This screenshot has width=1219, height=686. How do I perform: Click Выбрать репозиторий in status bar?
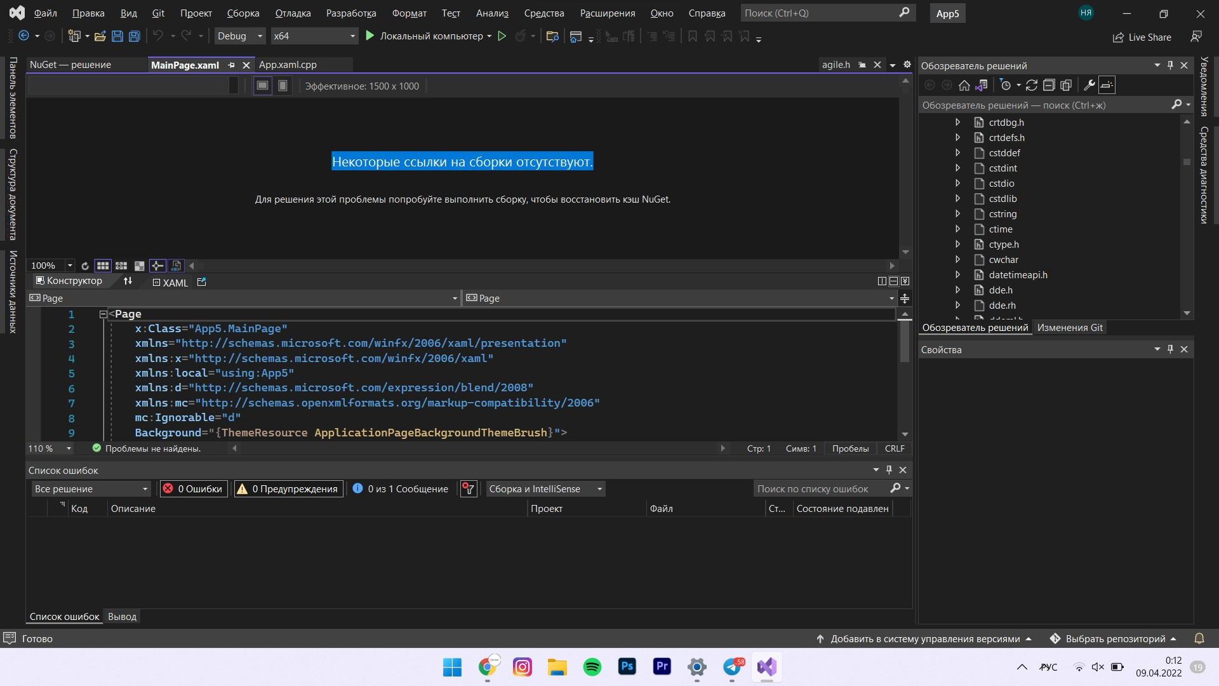coord(1115,639)
